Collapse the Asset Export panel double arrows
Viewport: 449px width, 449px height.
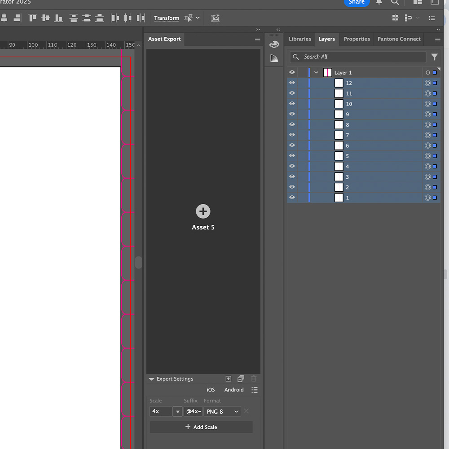258,30
